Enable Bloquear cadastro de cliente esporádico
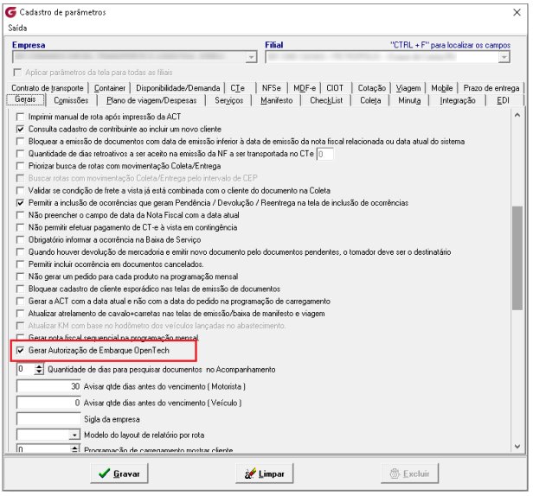The height and width of the screenshot is (496, 533). (x=21, y=289)
